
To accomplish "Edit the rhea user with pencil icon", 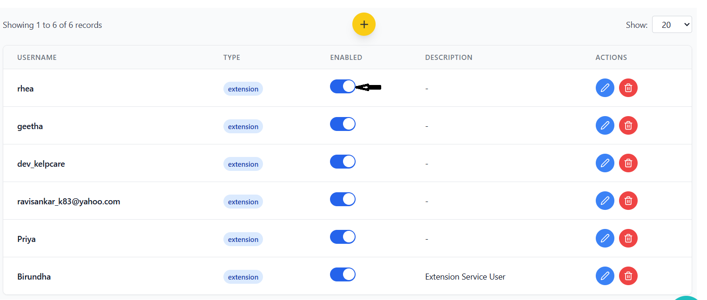I will tap(605, 88).
